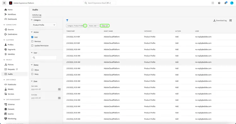Open the hamburger navigation menu

[4, 3]
